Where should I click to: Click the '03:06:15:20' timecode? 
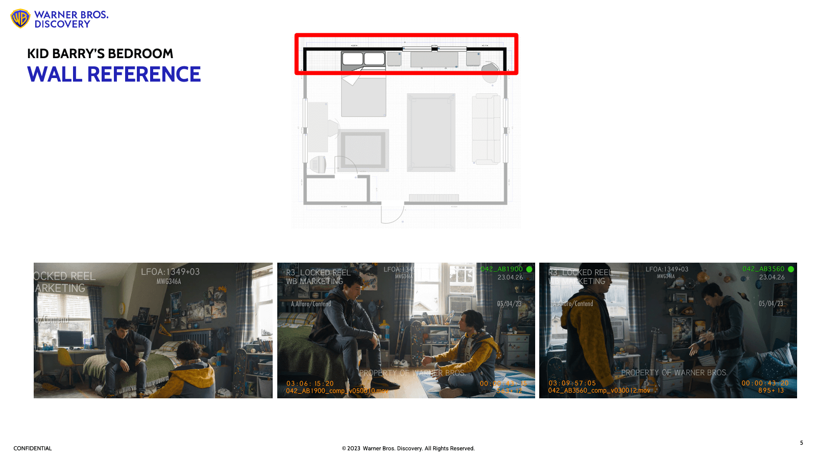(x=310, y=384)
